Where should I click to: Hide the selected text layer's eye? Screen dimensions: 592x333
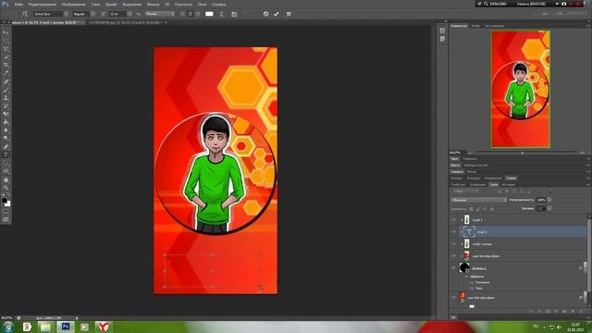click(x=453, y=232)
